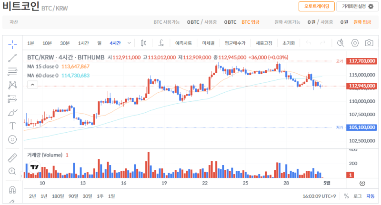Click 새로고침 to refresh chart
Image resolution: width=381 pixels, height=205 pixels.
(x=264, y=43)
